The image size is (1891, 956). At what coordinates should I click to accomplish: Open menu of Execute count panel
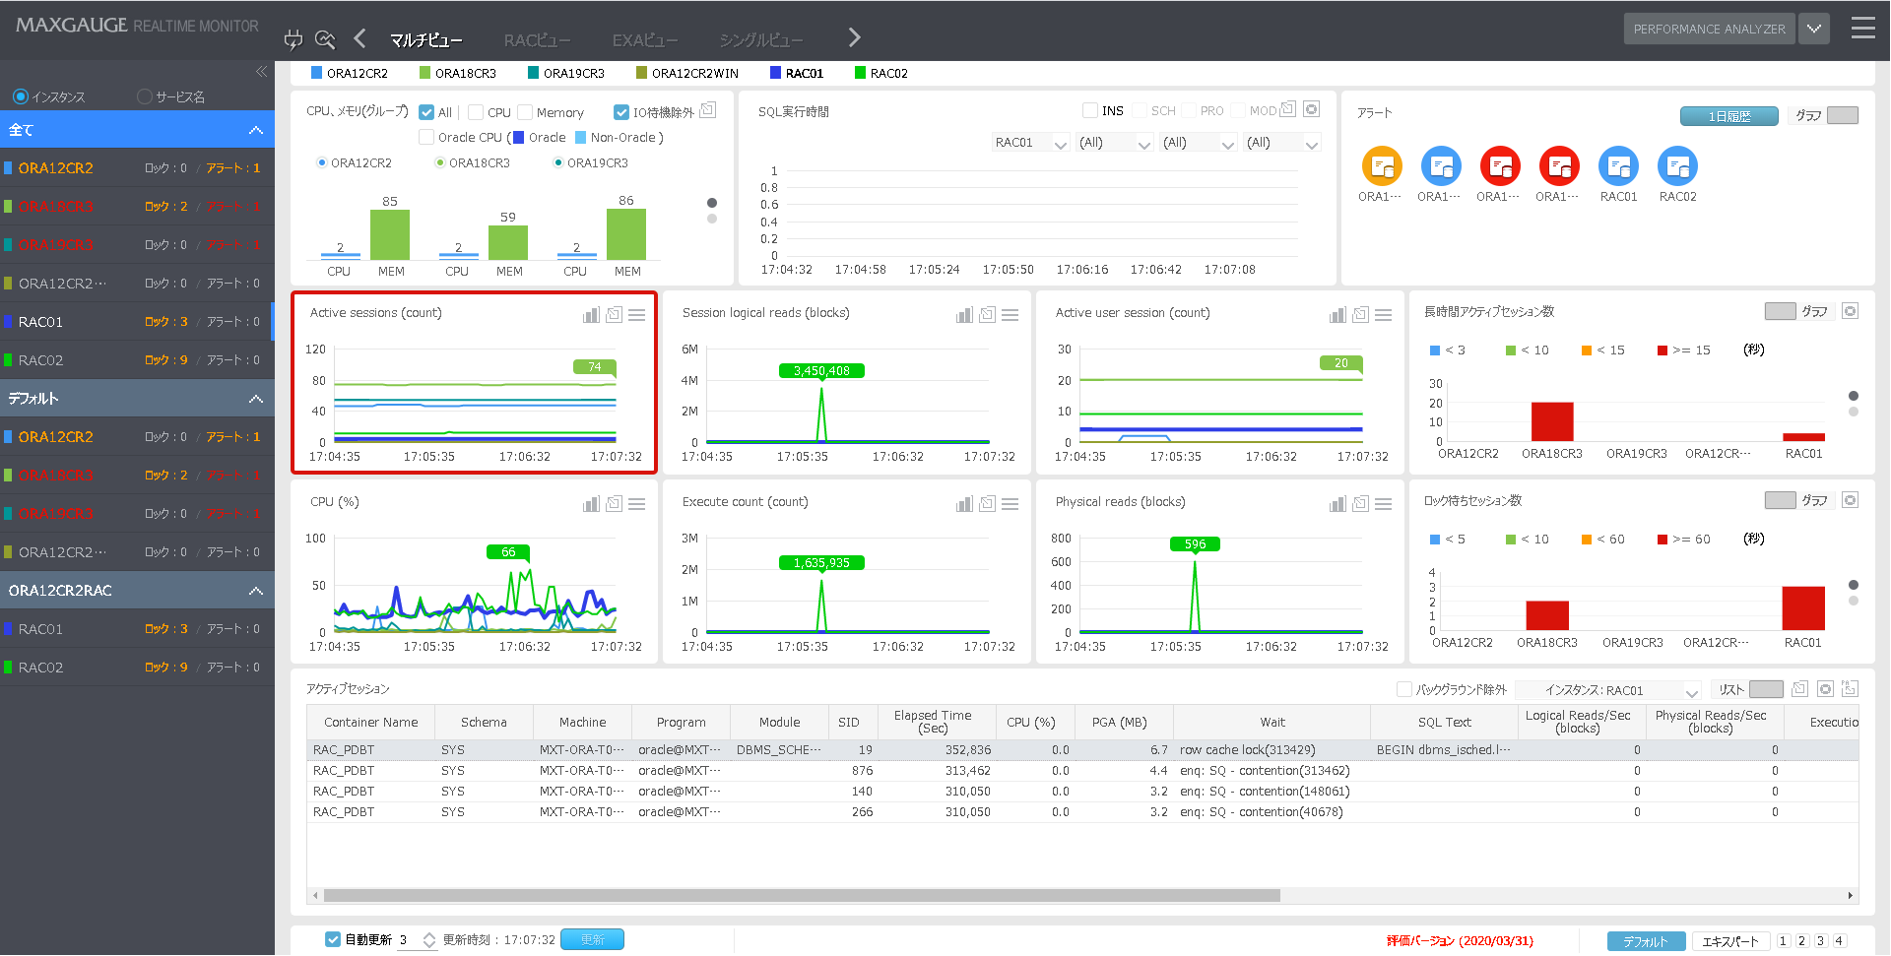(x=1011, y=503)
